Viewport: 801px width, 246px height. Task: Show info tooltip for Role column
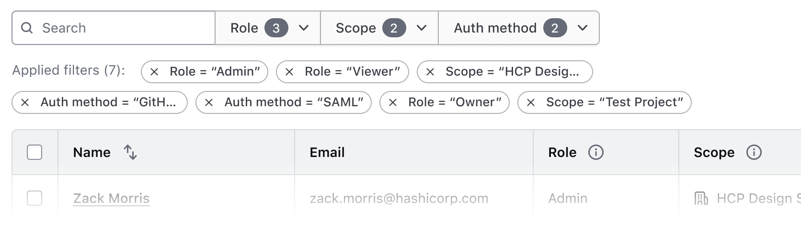(595, 152)
